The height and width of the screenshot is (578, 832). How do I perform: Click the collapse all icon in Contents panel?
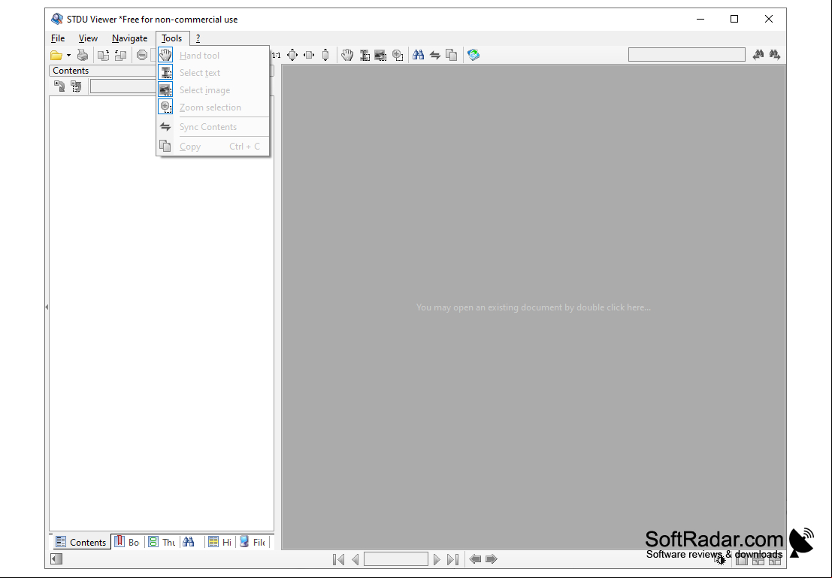77,86
